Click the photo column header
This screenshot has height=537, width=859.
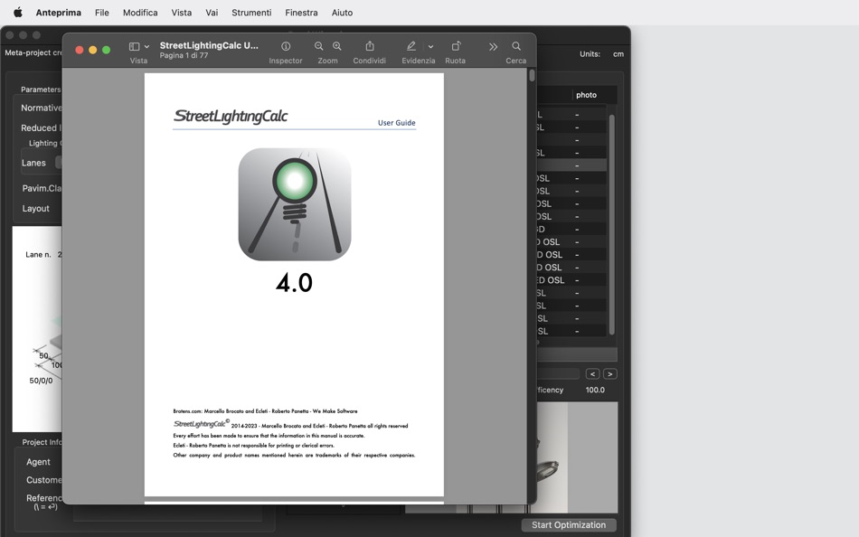pos(586,95)
